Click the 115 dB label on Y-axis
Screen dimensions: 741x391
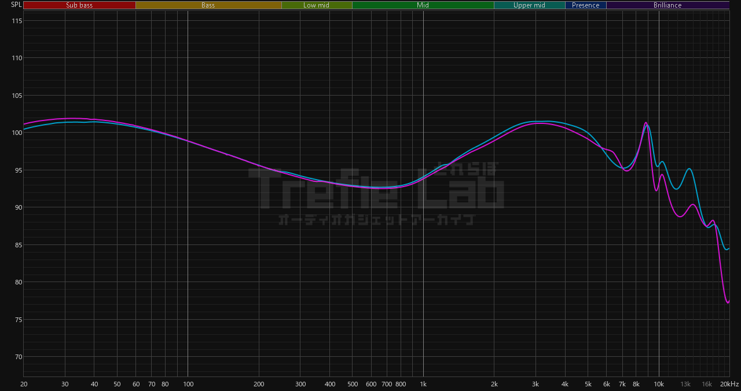coord(16,21)
